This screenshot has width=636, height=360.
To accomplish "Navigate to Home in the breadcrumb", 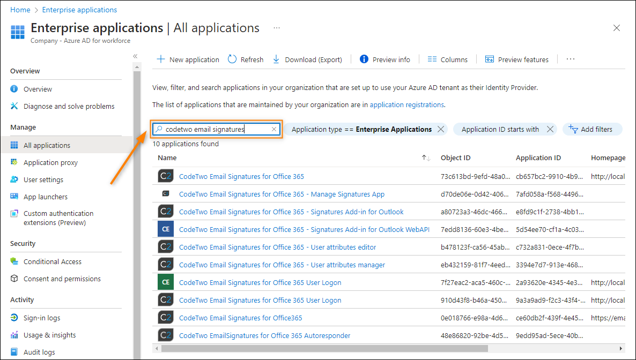I will (x=20, y=10).
